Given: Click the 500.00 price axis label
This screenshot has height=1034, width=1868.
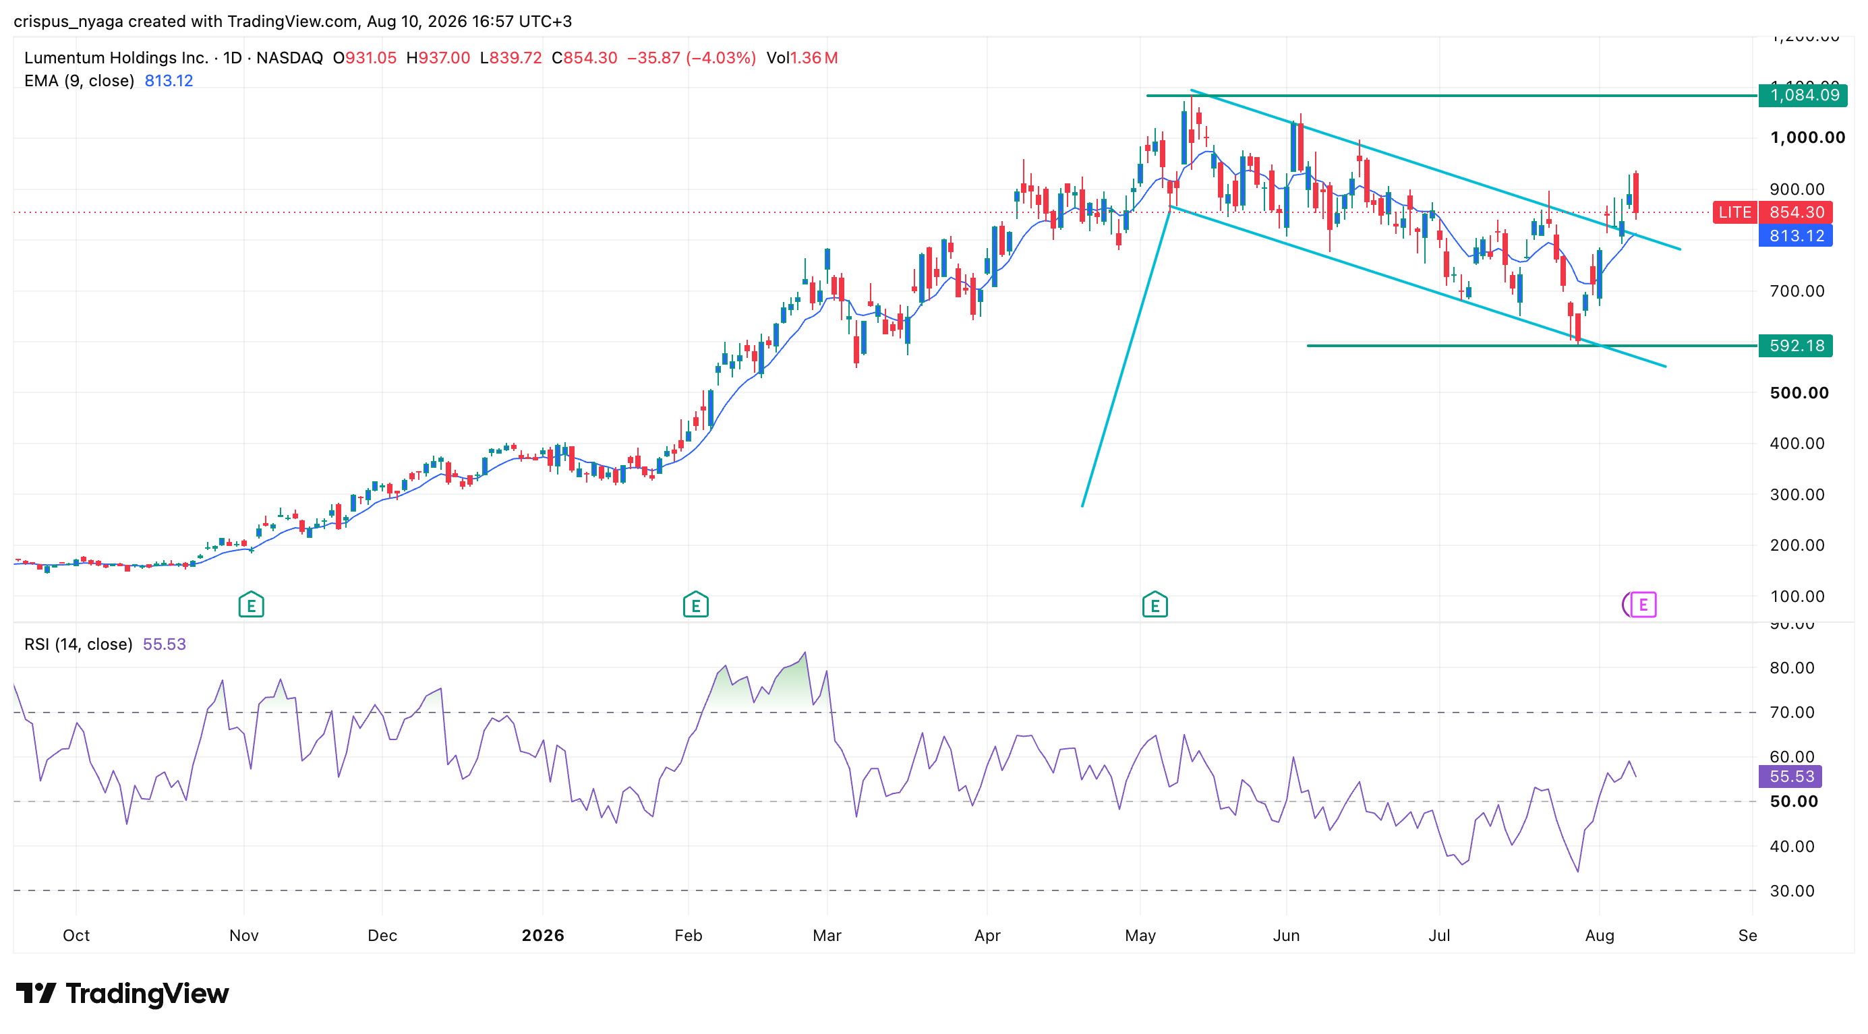Looking at the screenshot, I should click(x=1799, y=393).
